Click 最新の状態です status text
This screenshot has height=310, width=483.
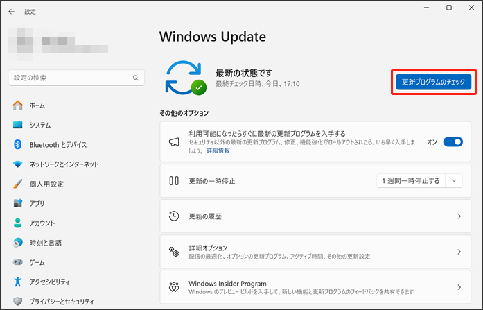(x=244, y=73)
